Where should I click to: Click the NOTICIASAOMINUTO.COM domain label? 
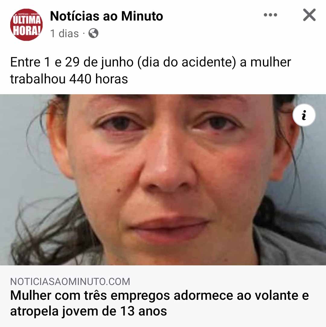70,282
